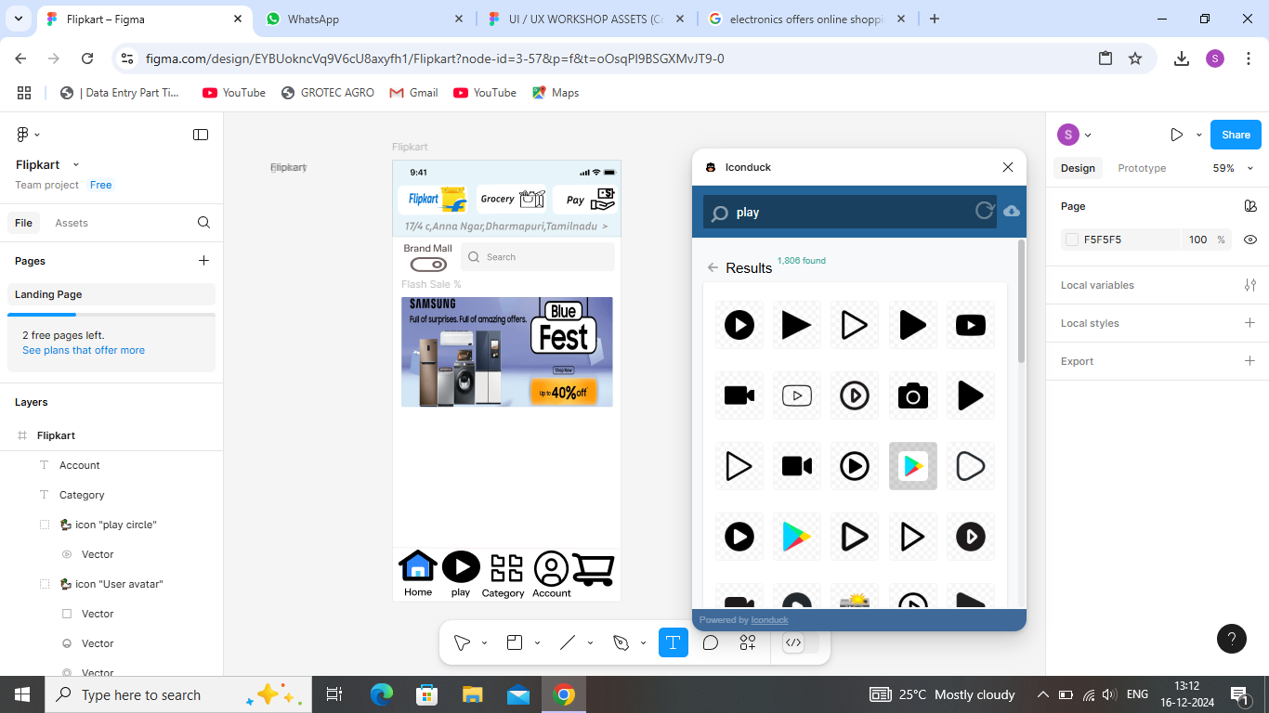The height and width of the screenshot is (713, 1269).
Task: Select the Frame tool in toolbar
Action: pos(515,642)
